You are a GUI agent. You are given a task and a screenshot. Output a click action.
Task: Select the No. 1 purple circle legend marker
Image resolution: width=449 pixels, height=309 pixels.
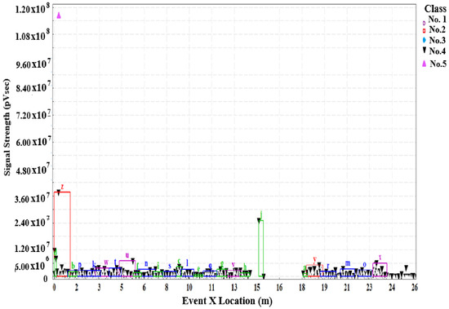[x=424, y=22]
